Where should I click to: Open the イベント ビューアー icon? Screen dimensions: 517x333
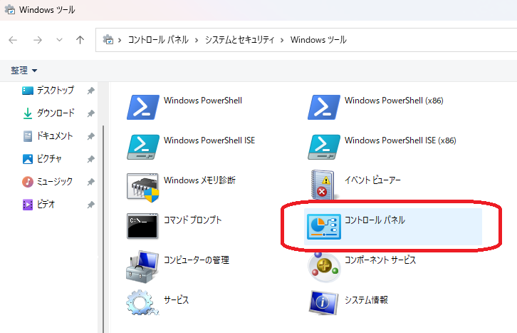coord(324,186)
